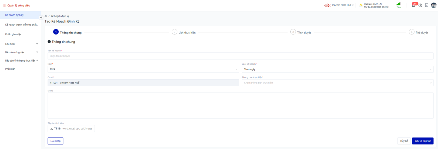Open Phiếu giao việc in sidebar
Screen dimensions: 438x149
click(13, 34)
